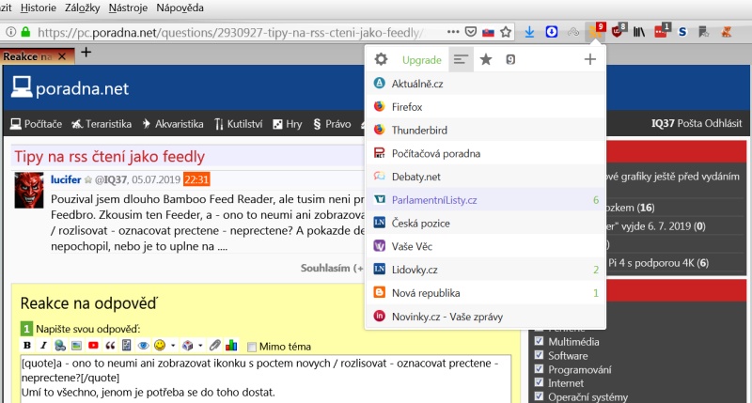This screenshot has height=403, width=752.
Task: Apply bold formatting in reply editor
Action: coord(27,345)
